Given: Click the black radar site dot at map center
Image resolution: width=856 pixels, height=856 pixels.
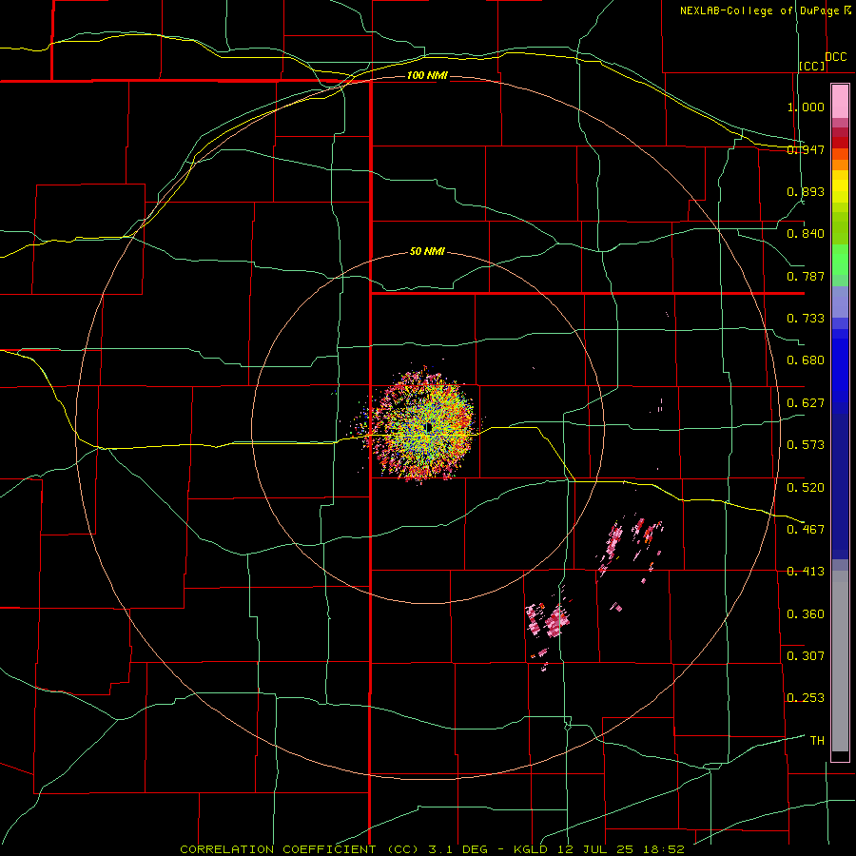Looking at the screenshot, I should (x=430, y=428).
